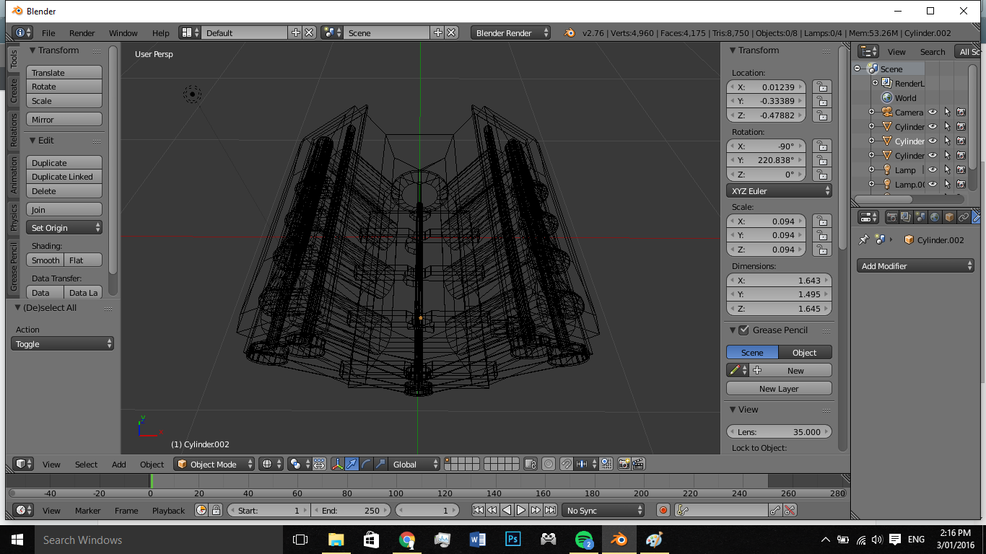Open the World properties globe tab
The height and width of the screenshot is (554, 986).
click(935, 217)
